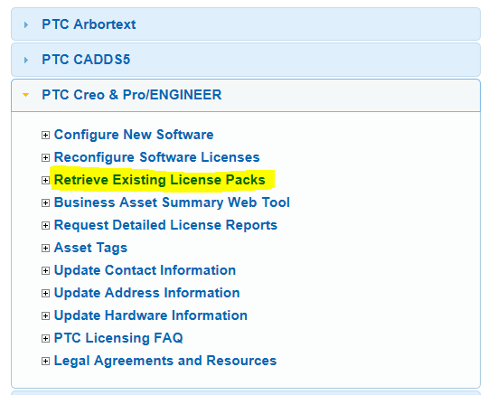Open the Business Asset Summary Web Tool link

pos(172,202)
